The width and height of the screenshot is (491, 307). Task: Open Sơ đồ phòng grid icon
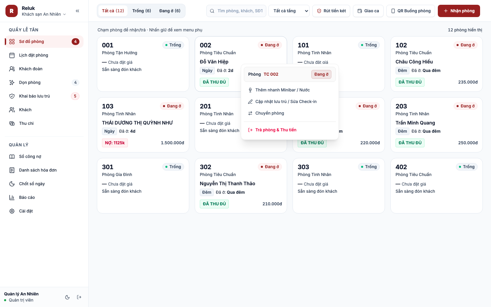[12, 42]
